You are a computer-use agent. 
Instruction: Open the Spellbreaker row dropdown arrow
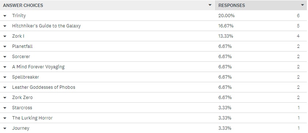tap(5, 77)
